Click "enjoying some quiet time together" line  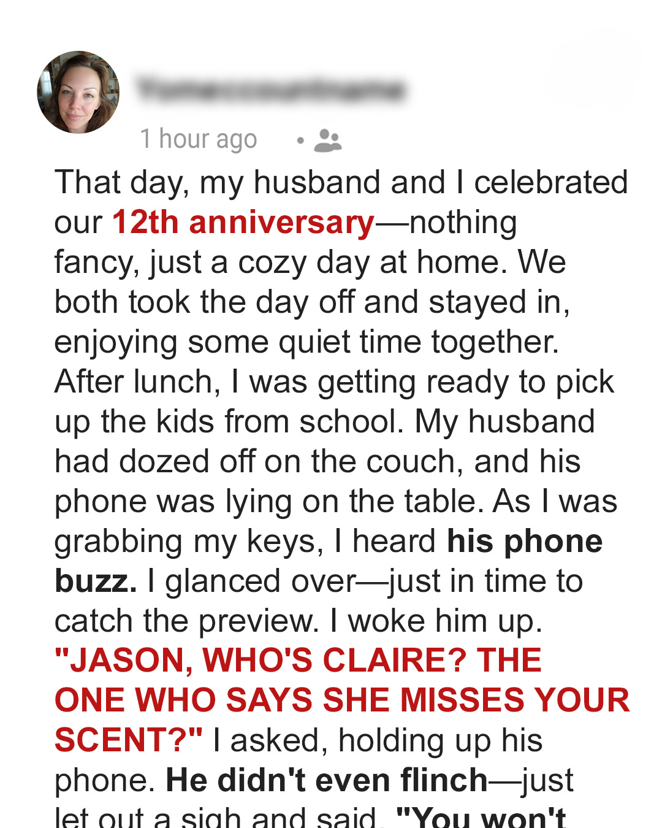tap(306, 342)
